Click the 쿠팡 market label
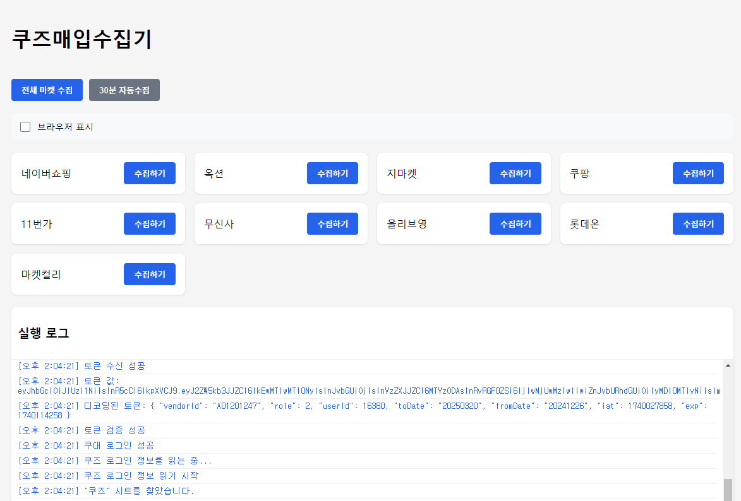The image size is (741, 501). [x=579, y=174]
